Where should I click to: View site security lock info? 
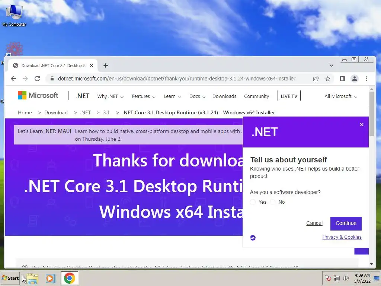coord(52,79)
